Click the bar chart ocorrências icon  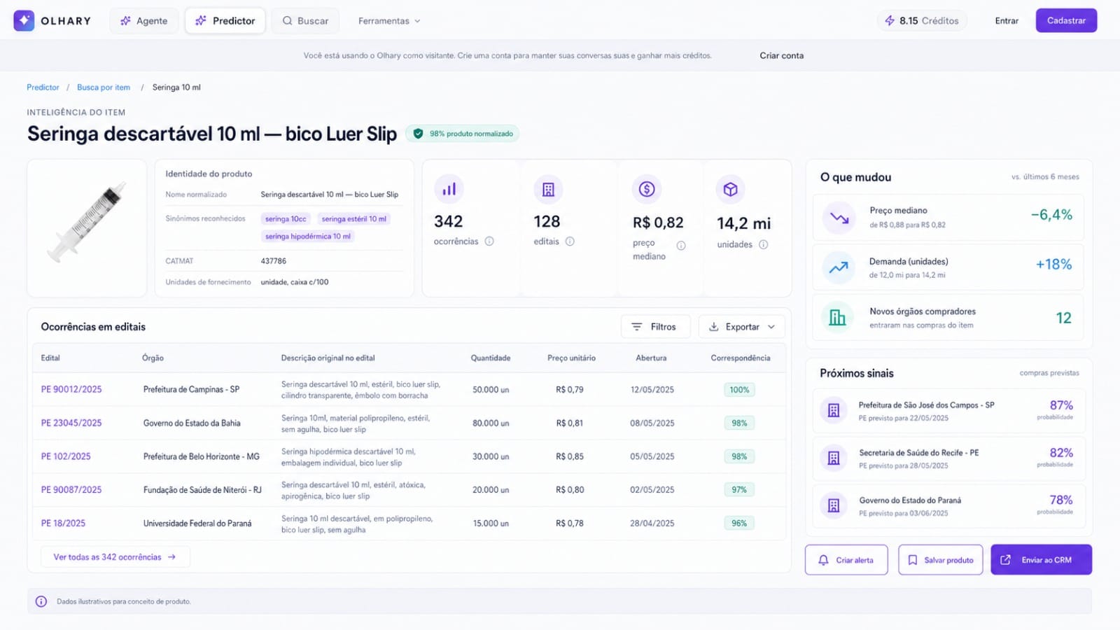449,189
